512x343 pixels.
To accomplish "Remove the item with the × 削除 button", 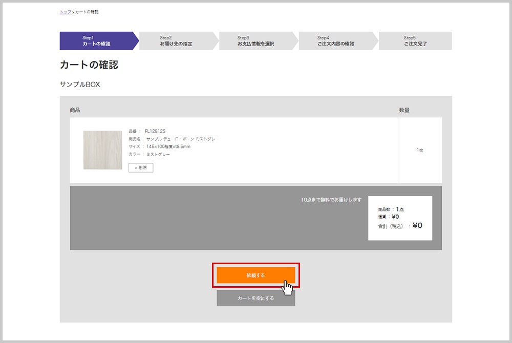I will coord(141,167).
